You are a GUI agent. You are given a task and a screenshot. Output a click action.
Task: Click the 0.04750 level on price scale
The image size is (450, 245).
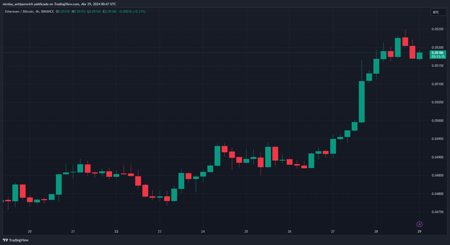pos(437,212)
